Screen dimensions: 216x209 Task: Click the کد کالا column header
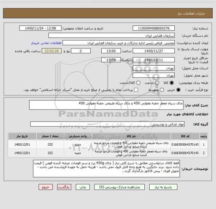[x=185, y=136]
